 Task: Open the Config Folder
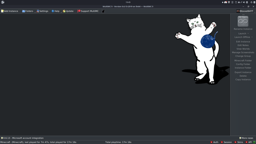[243, 64]
